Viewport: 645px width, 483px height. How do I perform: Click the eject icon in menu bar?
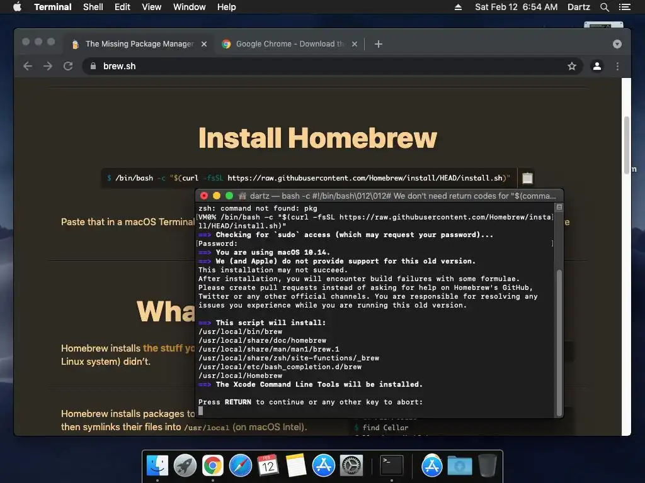(458, 7)
